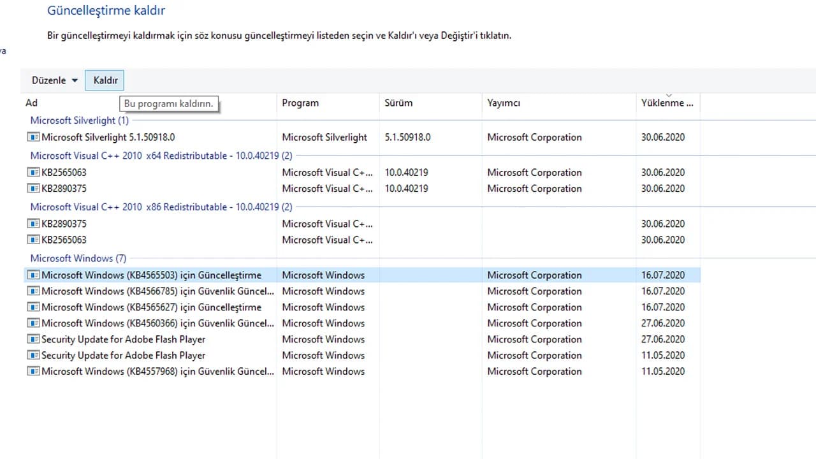The image size is (816, 459).
Task: Click icon of KB2890375 under Visual C++ x64
Action: tap(33, 189)
